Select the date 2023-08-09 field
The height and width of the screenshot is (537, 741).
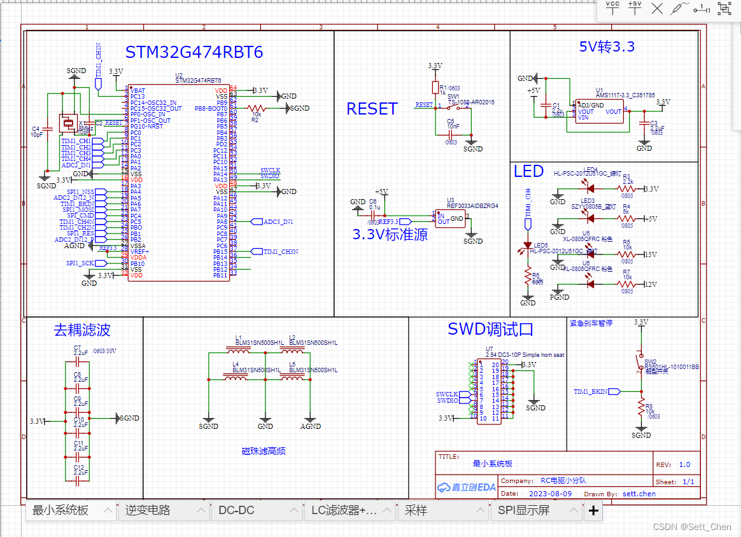point(550,494)
